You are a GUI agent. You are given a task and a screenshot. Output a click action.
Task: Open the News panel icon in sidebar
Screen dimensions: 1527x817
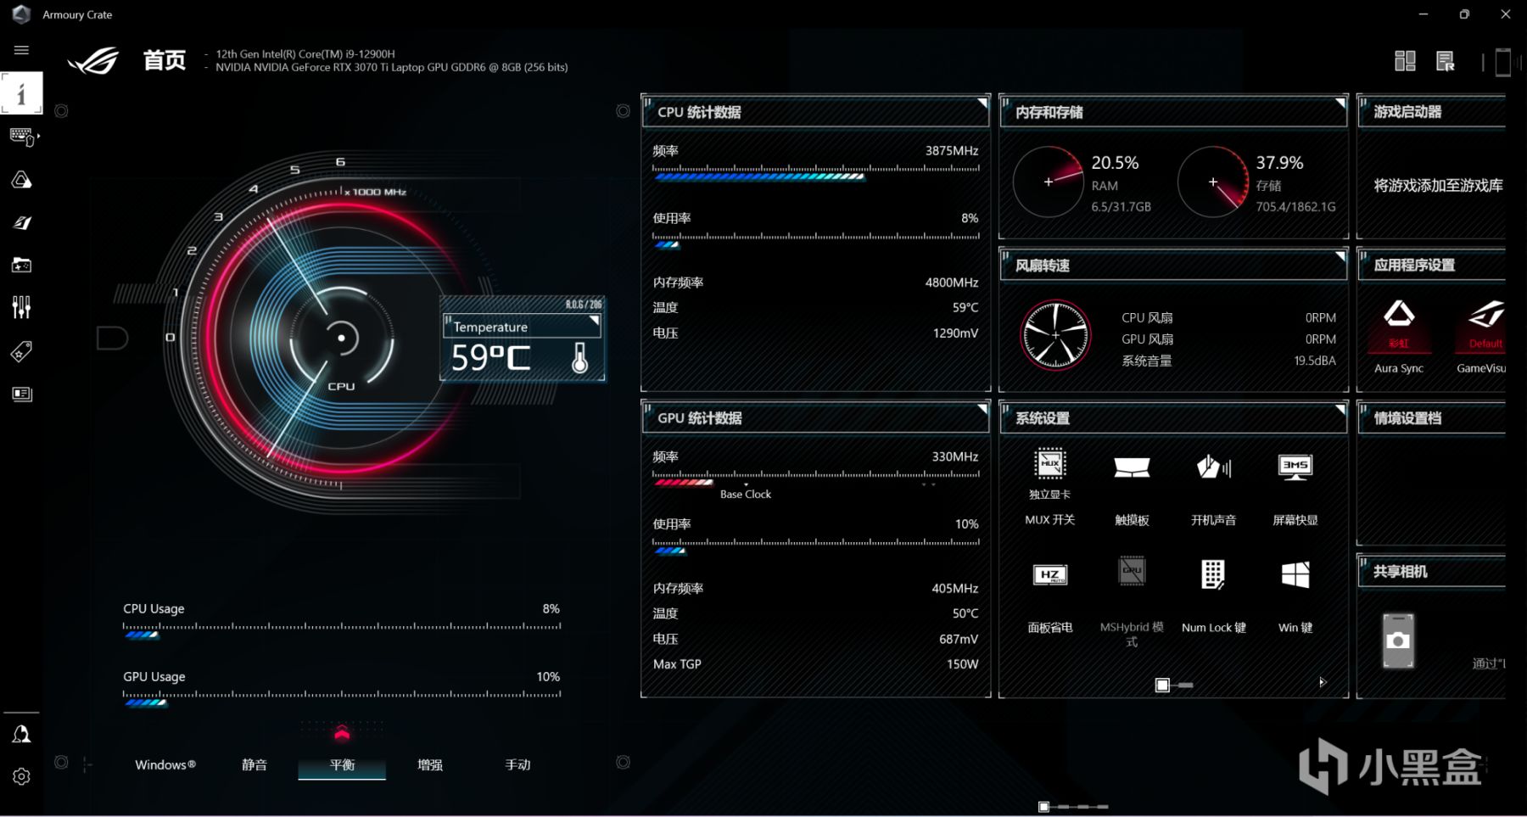(x=21, y=394)
